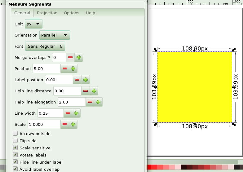Switch to the Projection tab
Image resolution: width=243 pixels, height=172 pixels.
click(x=47, y=13)
